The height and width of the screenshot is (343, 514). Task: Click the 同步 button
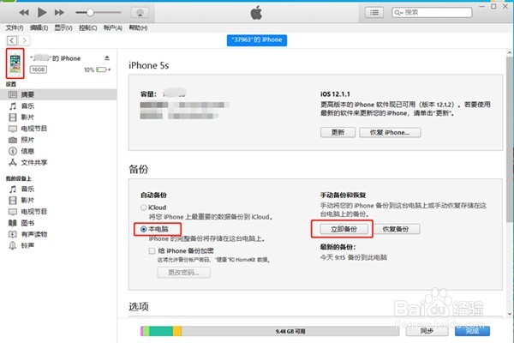tap(427, 331)
